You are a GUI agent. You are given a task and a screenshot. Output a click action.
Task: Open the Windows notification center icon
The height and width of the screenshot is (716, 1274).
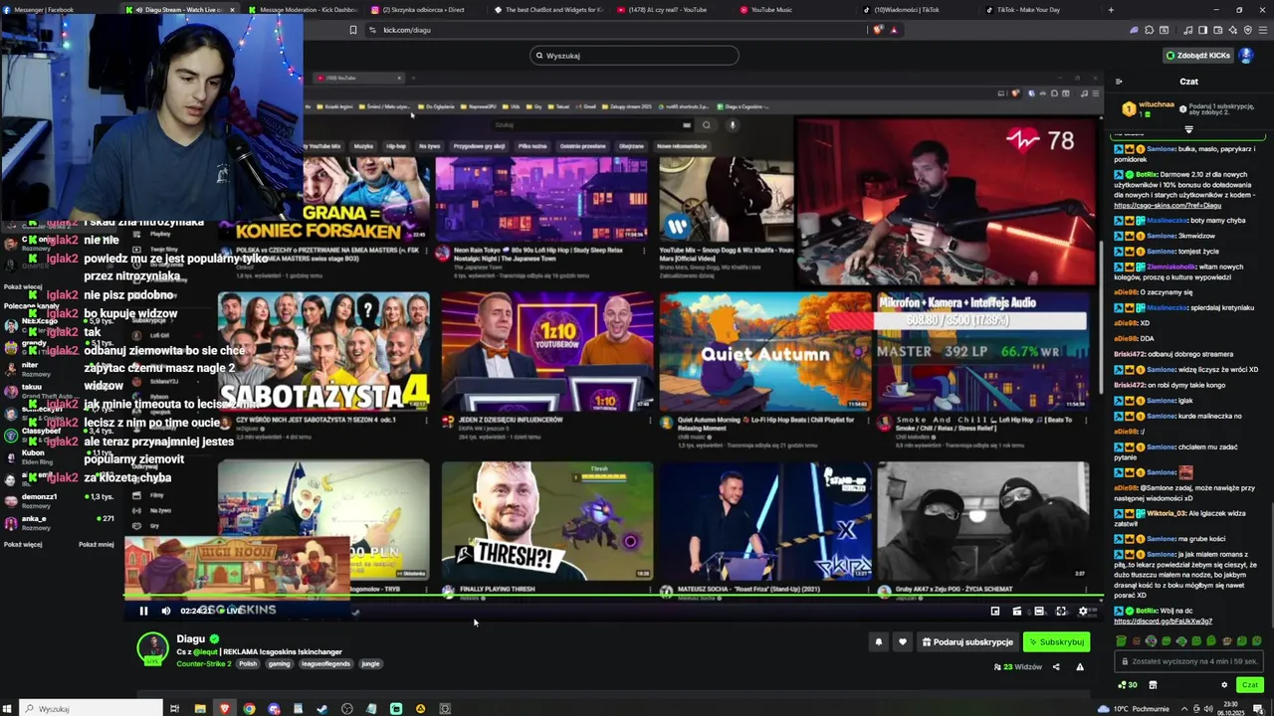pos(1258,709)
